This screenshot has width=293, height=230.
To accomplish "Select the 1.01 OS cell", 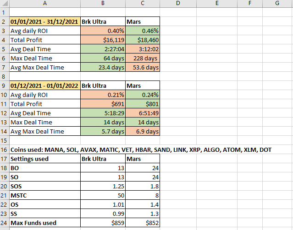I will click(x=103, y=204).
